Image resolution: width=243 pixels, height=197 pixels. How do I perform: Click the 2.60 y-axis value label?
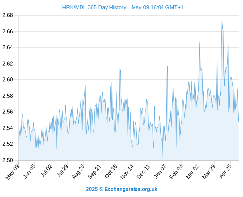pyautogui.click(x=8, y=79)
